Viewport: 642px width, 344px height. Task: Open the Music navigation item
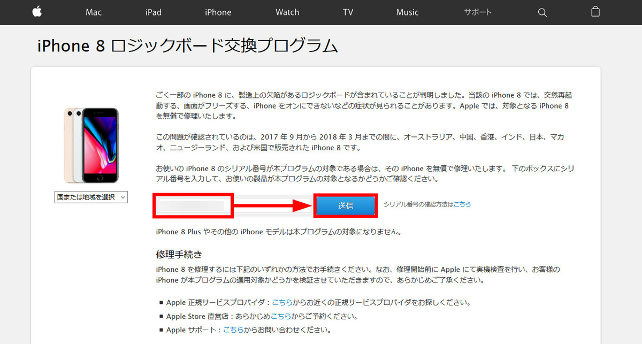[408, 12]
